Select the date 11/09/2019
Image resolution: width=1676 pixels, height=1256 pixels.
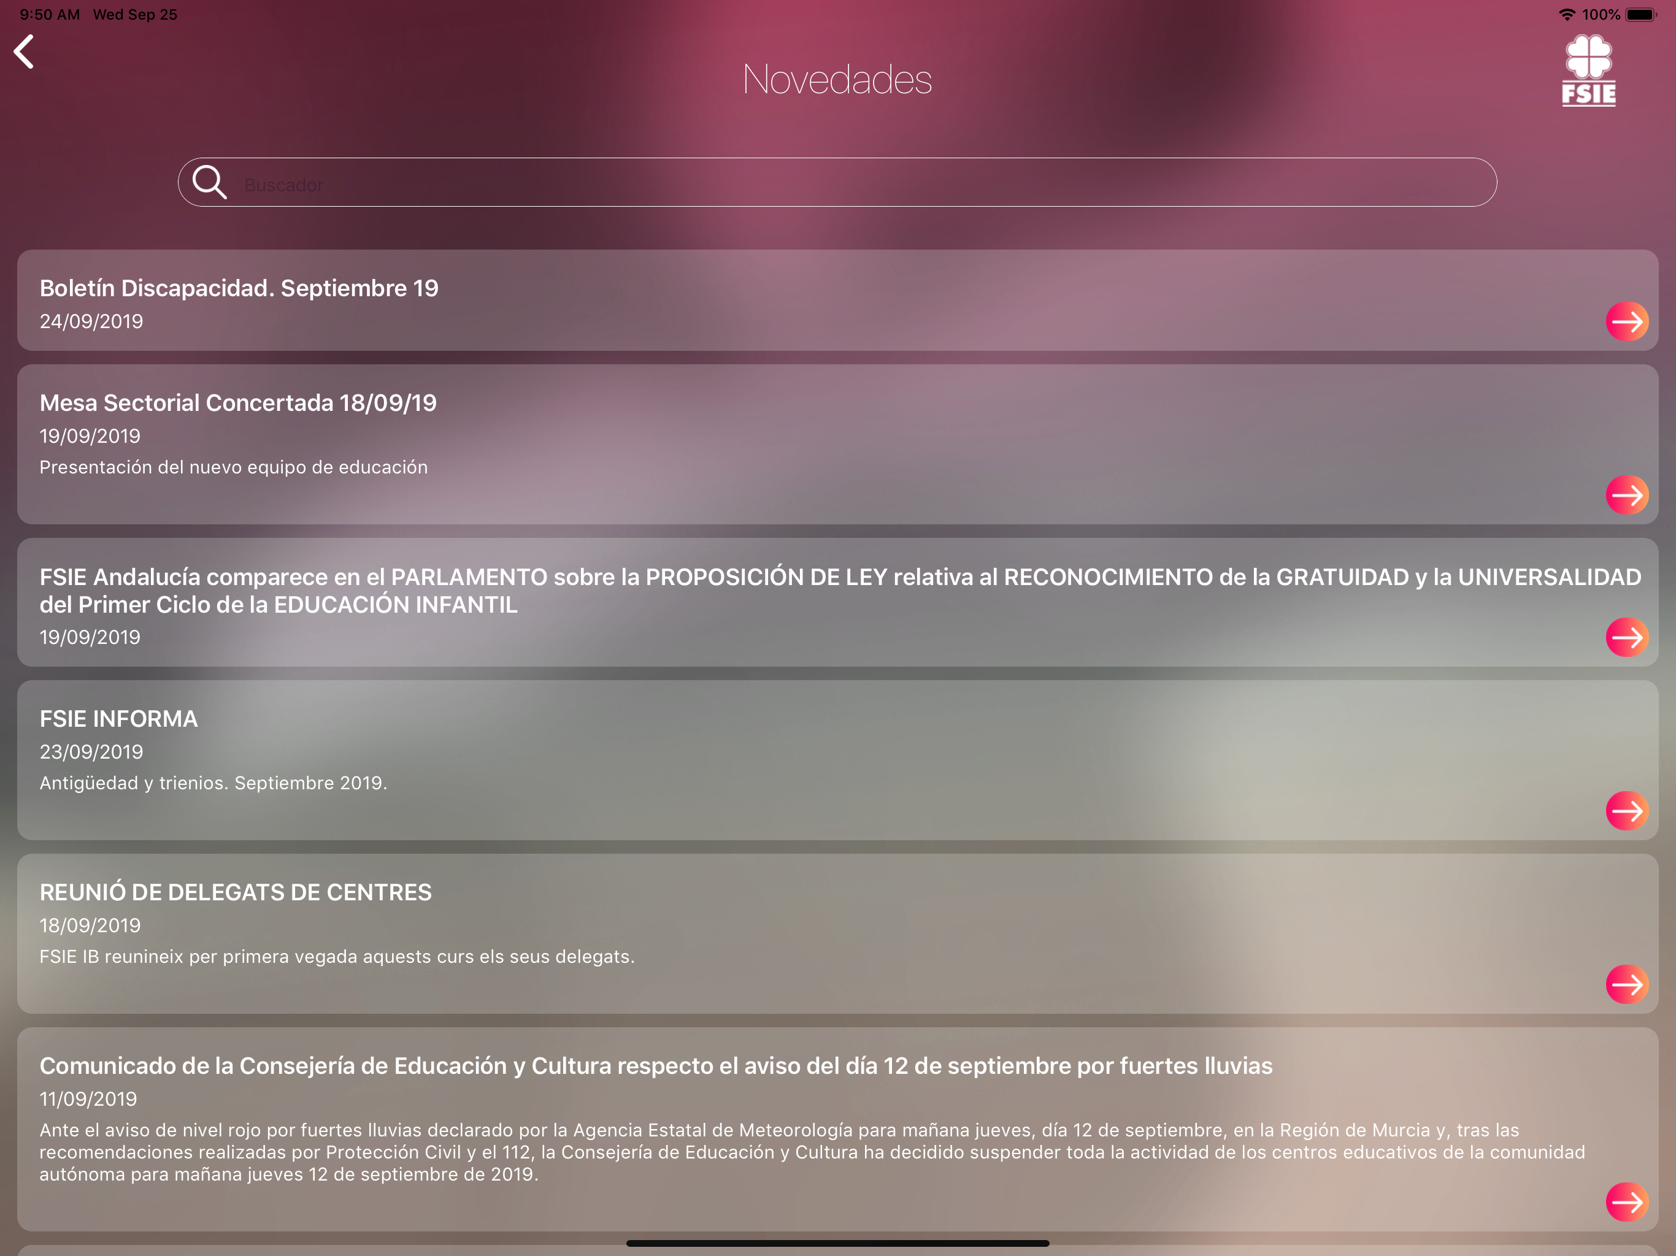click(x=88, y=1099)
